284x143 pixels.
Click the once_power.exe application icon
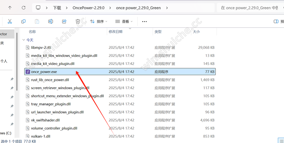[x=28, y=72]
